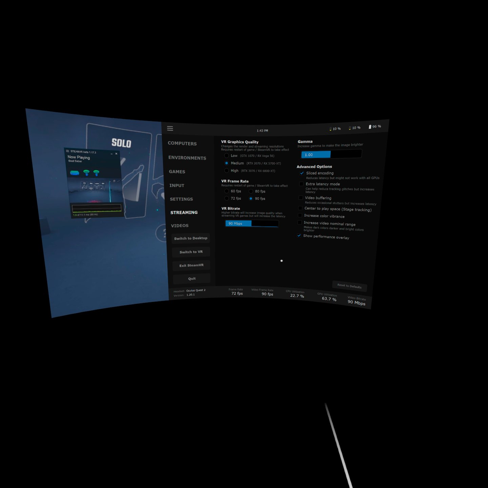This screenshot has height=488, width=488.
Task: Click the Switch to Desktop button
Action: [x=191, y=238]
